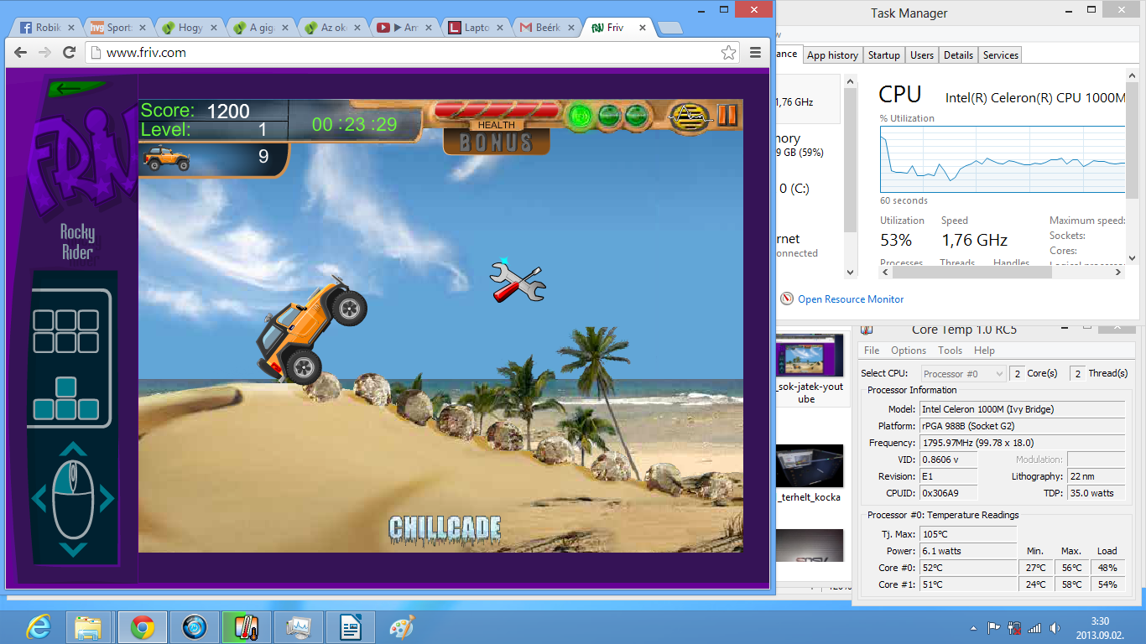Open the Startup tab in Task Manager
Image resolution: width=1146 pixels, height=644 pixels.
click(x=884, y=55)
